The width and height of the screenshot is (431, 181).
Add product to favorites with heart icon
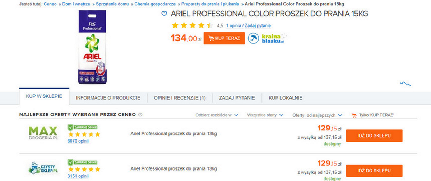(164, 14)
